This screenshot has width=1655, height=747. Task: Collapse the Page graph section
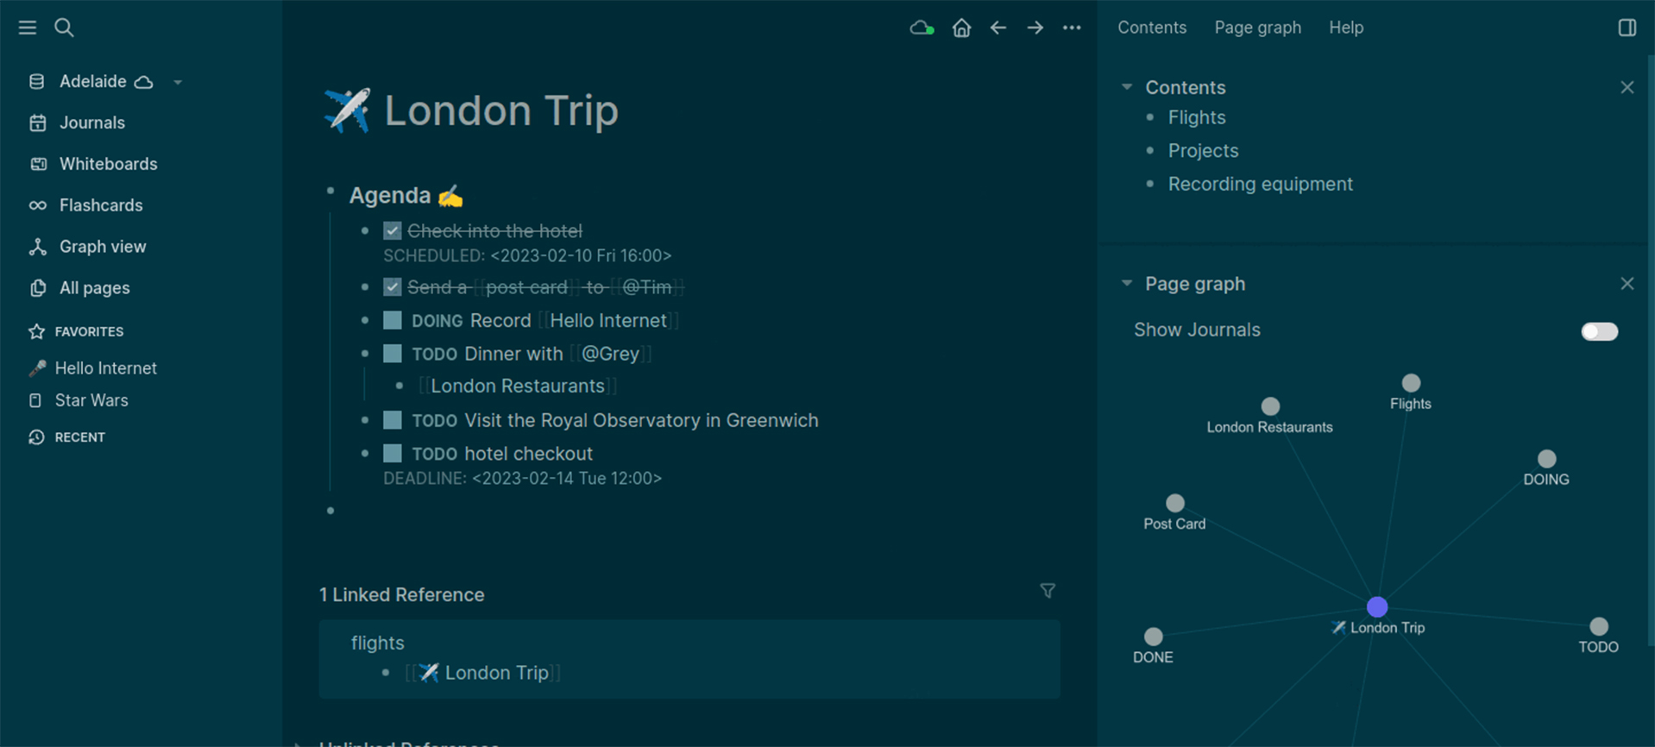1127,284
